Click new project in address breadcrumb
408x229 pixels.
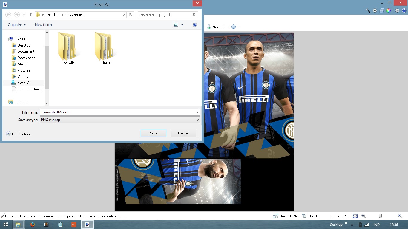point(76,15)
